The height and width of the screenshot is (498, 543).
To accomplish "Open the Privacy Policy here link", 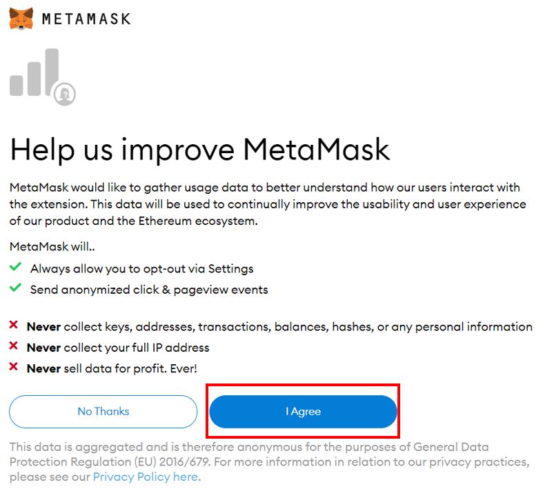I will (146, 477).
